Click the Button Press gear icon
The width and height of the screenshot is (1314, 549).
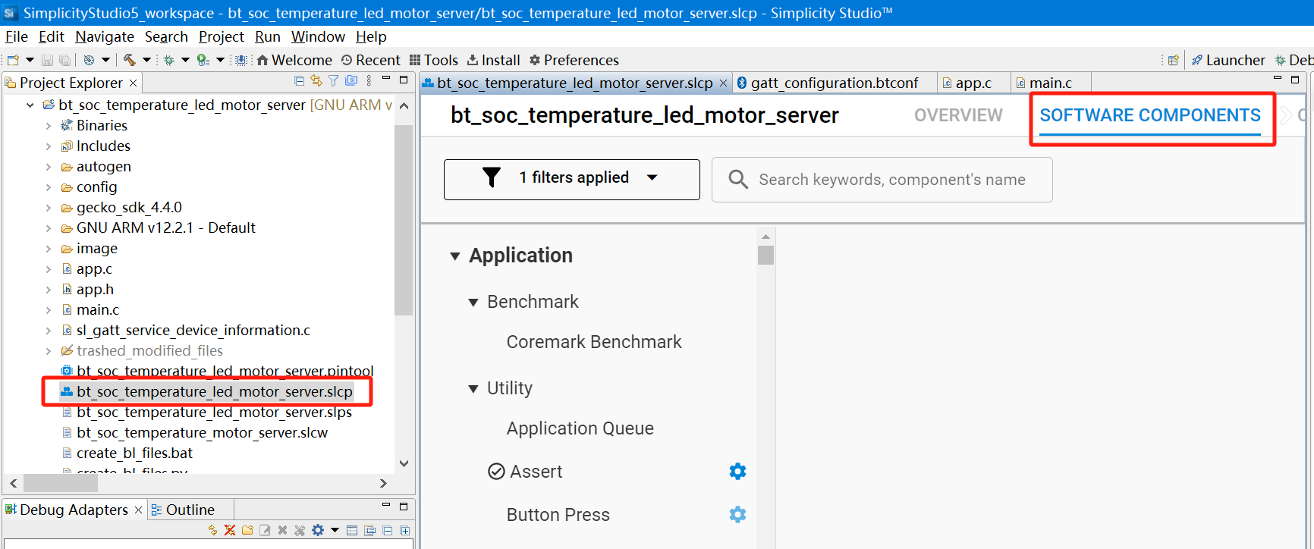pos(737,515)
